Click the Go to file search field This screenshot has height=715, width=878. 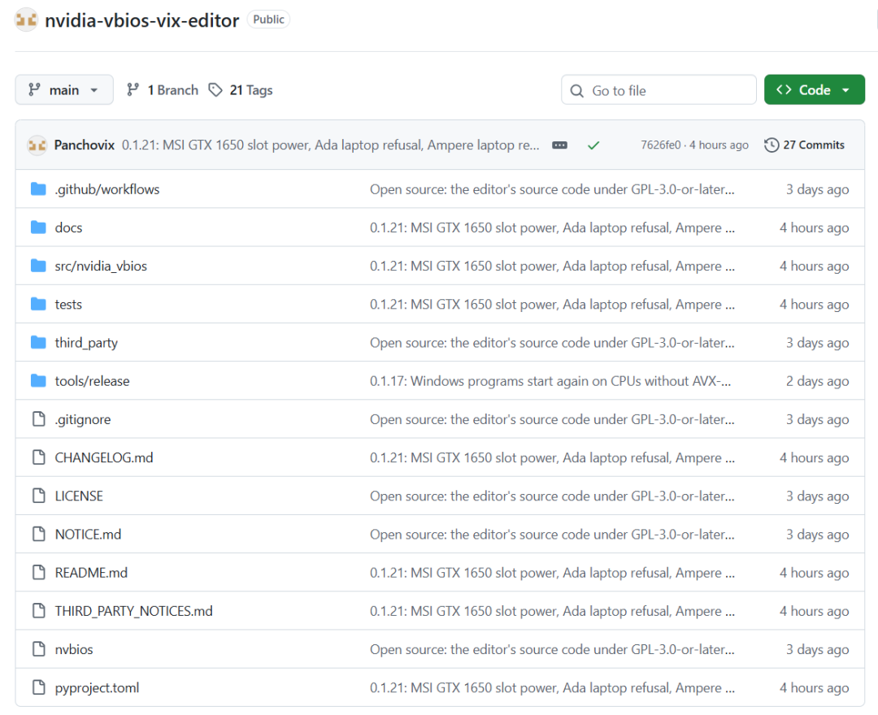pyautogui.click(x=658, y=90)
